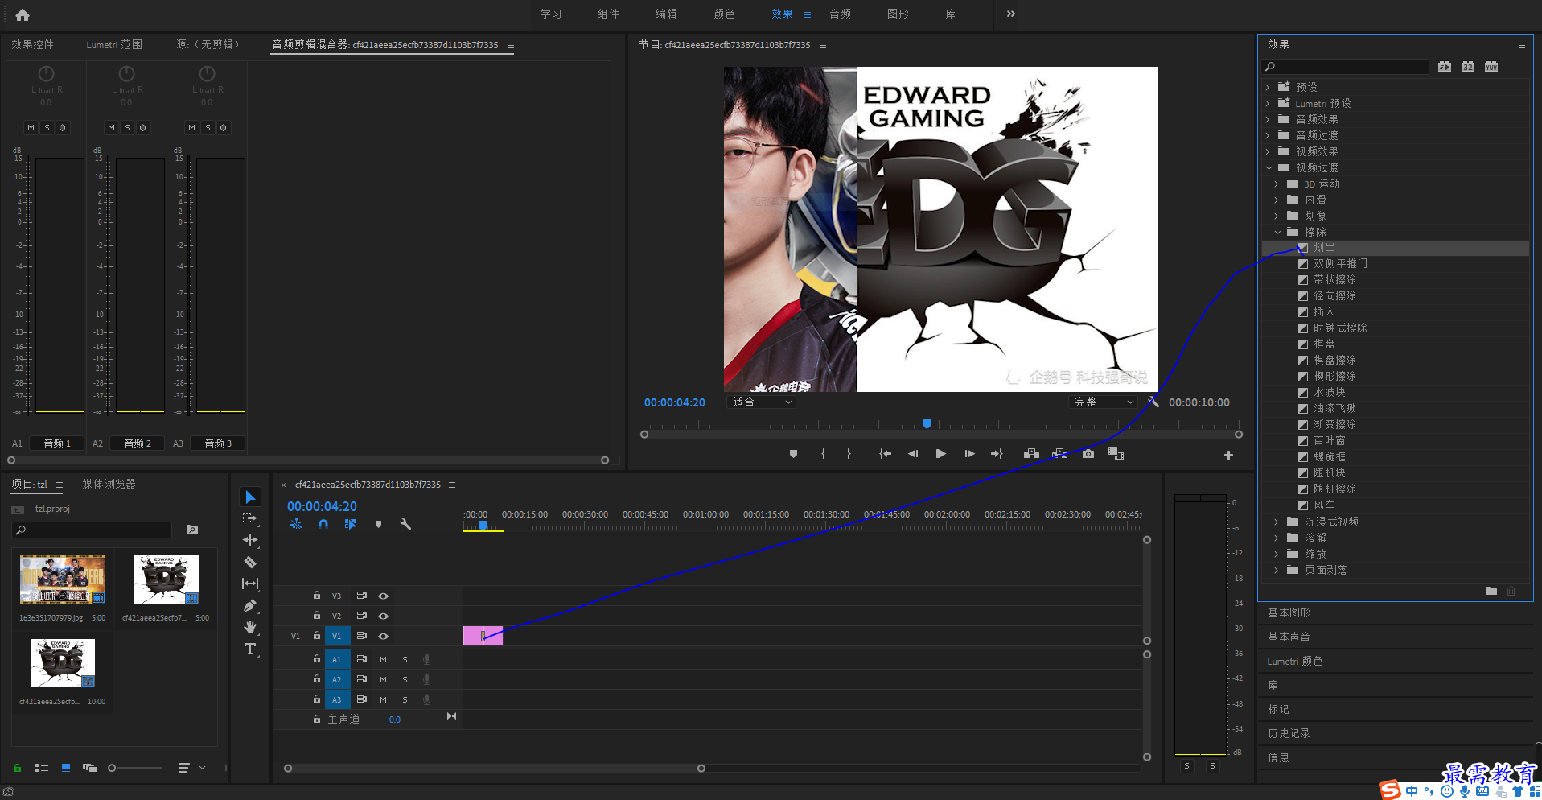Open the 完整 playback resolution dropdown

pos(1104,402)
